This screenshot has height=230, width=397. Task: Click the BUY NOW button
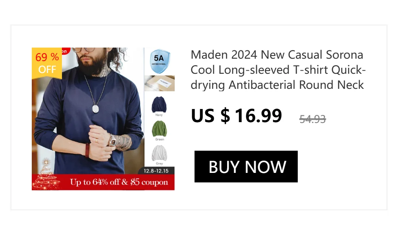click(246, 167)
